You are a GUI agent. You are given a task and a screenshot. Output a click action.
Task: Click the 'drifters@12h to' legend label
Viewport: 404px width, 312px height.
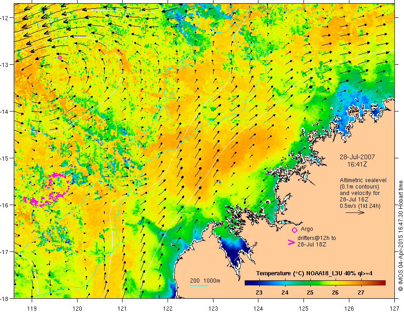317,238
